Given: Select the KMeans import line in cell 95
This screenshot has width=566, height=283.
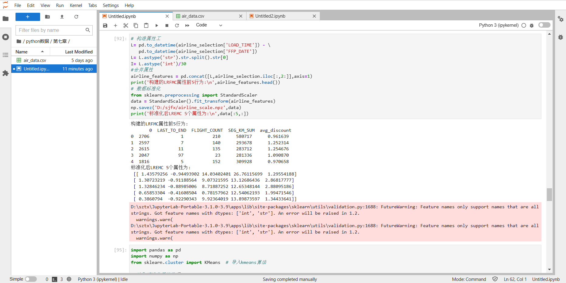Looking at the screenshot, I should coord(198,262).
